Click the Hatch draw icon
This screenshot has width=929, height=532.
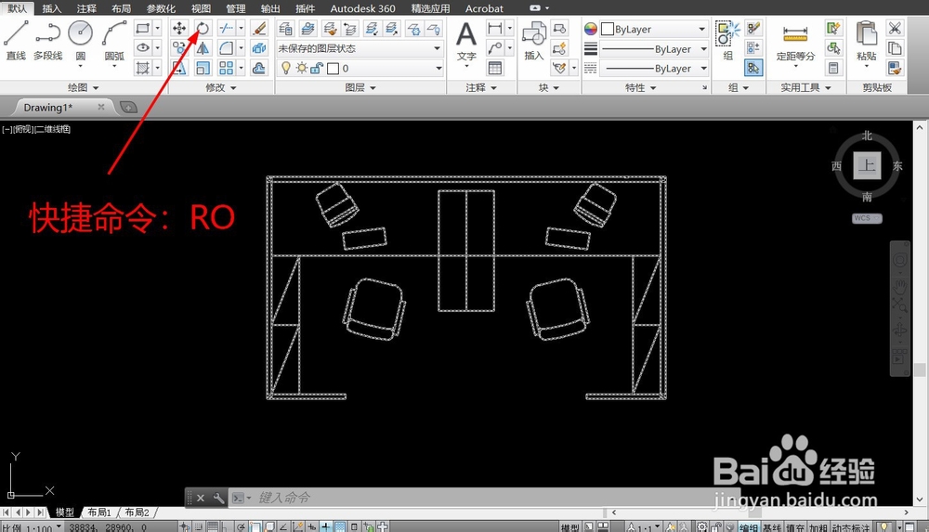[x=142, y=68]
